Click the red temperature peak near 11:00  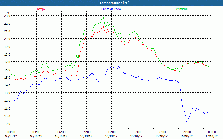coord(103,26)
